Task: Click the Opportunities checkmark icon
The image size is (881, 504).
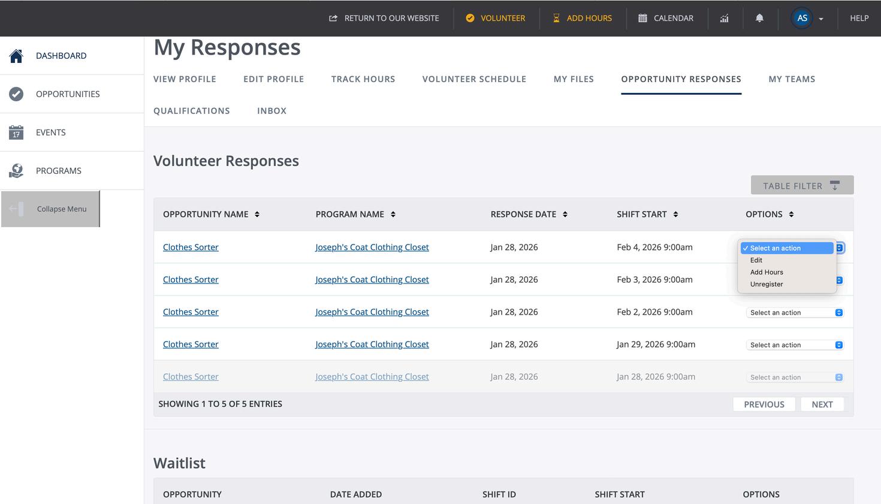Action: 16,94
